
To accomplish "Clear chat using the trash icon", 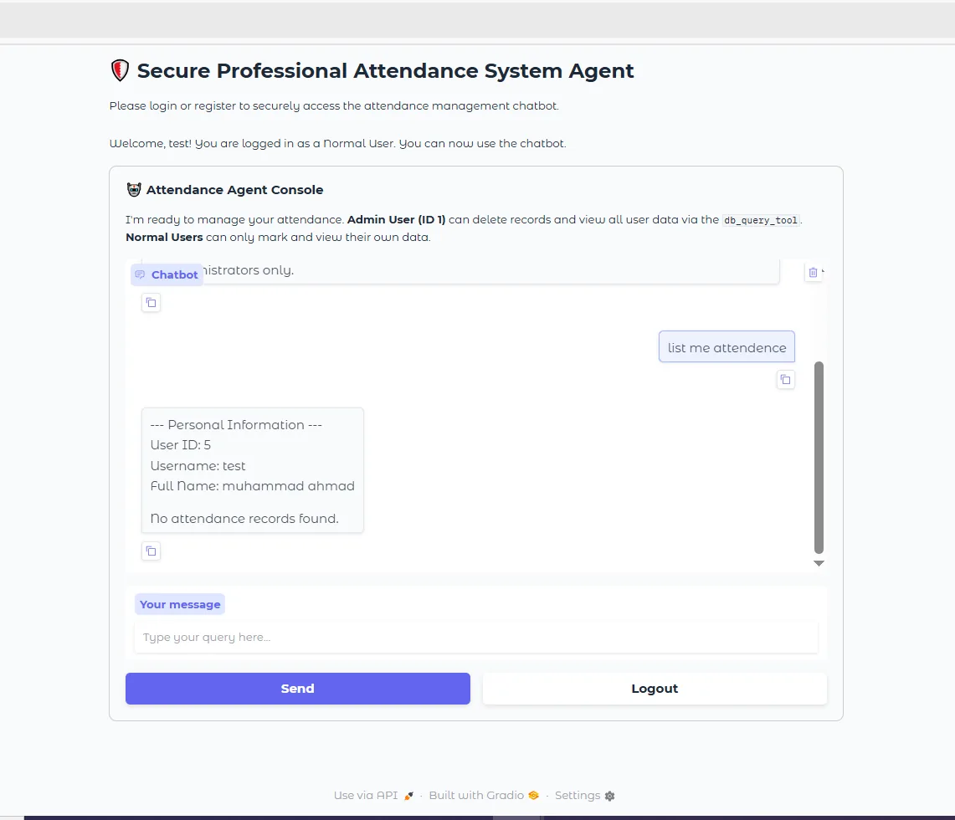I will click(x=813, y=273).
